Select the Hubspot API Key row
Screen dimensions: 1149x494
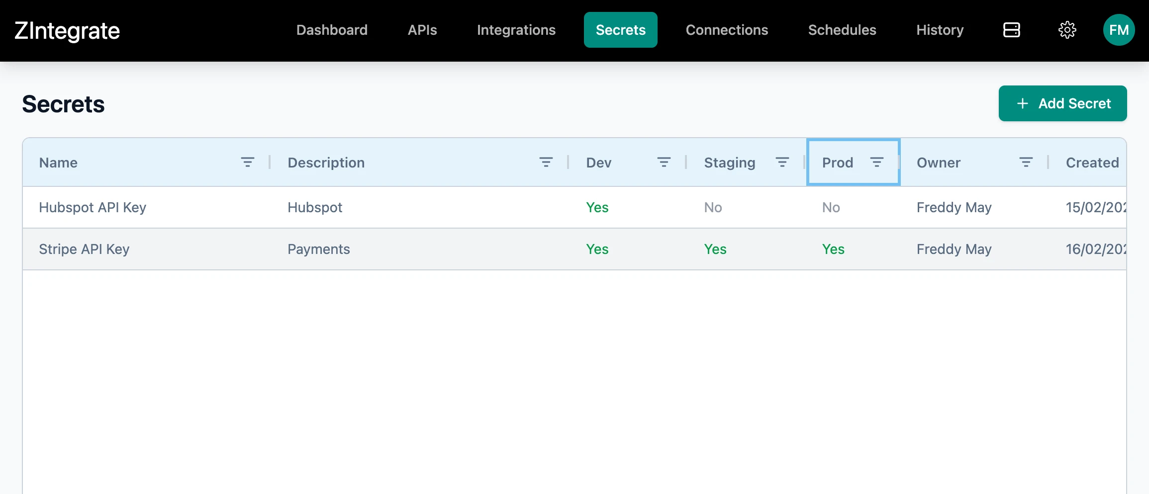point(93,207)
